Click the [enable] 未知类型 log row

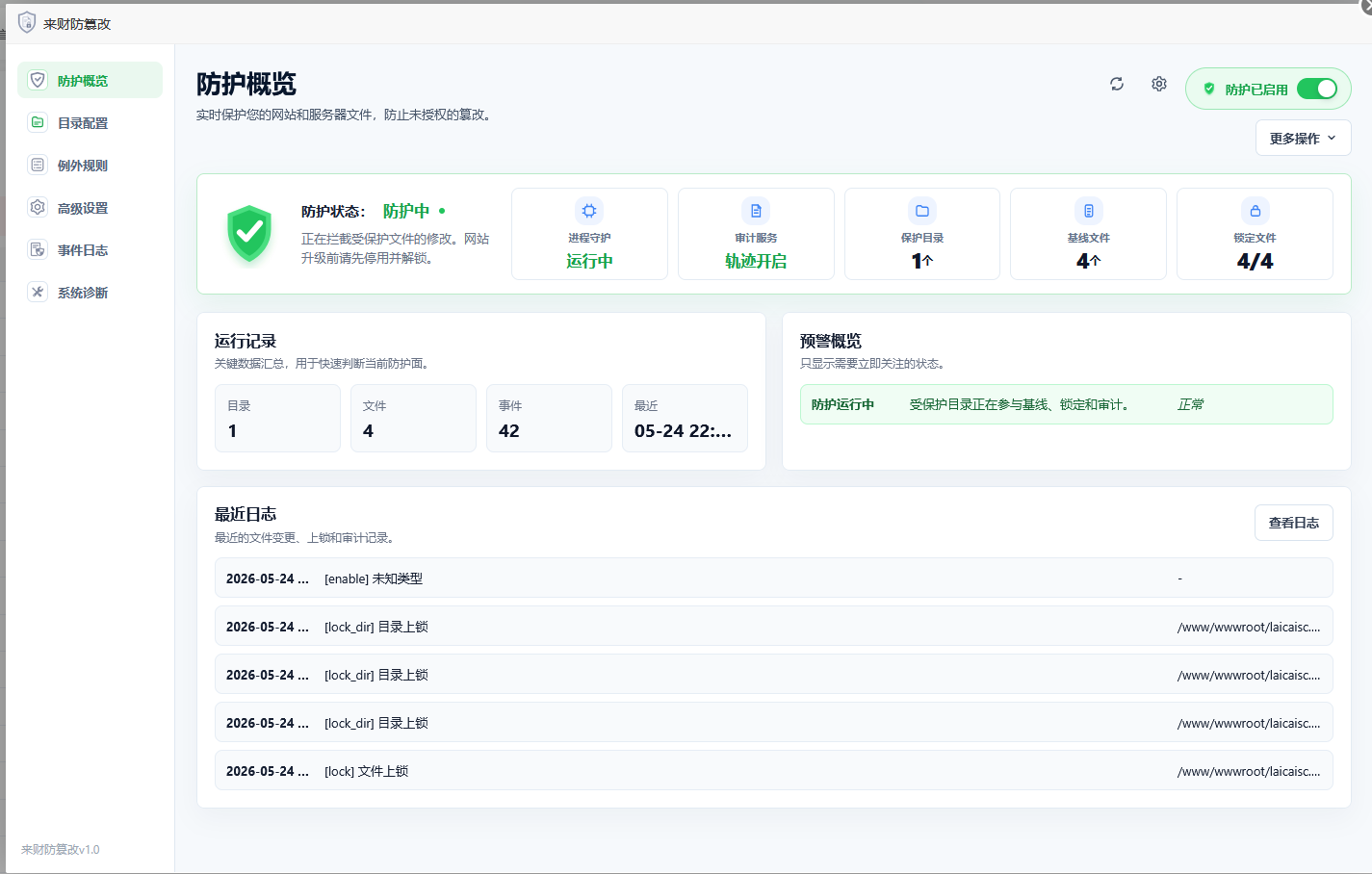[x=774, y=578]
